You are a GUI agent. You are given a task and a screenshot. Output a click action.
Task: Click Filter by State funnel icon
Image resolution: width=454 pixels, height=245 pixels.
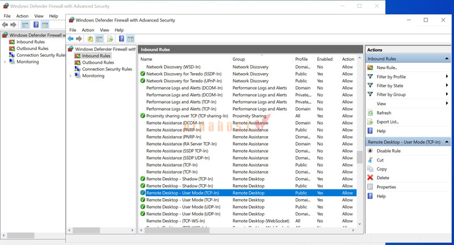[x=371, y=85]
